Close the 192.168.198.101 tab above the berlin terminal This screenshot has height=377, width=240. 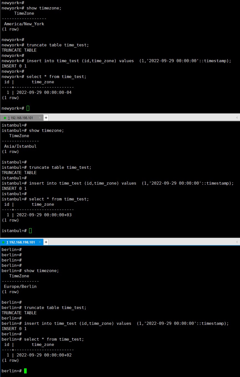coord(40,242)
